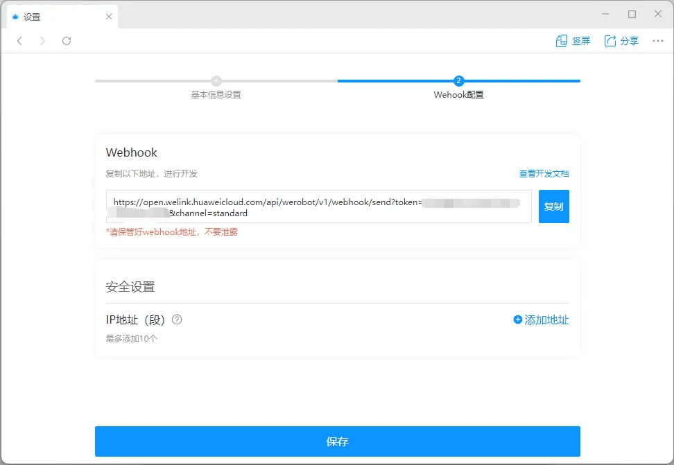Click 添加地址 to add IP
Image resolution: width=674 pixels, height=465 pixels.
pos(541,319)
